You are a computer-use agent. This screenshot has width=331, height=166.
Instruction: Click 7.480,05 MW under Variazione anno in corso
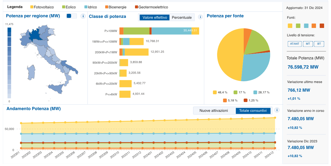point(301,119)
